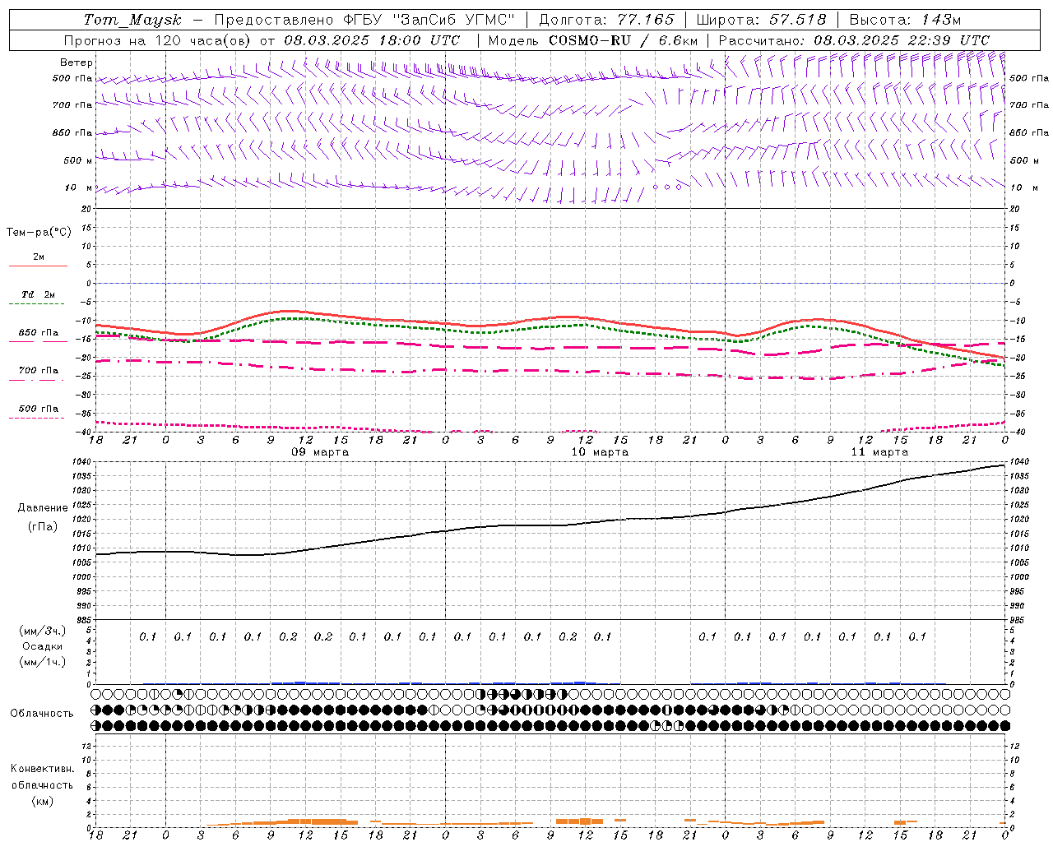The height and width of the screenshot is (842, 1053).
Task: Click '850 гПа' temperature legend entry
Action: coord(39,333)
